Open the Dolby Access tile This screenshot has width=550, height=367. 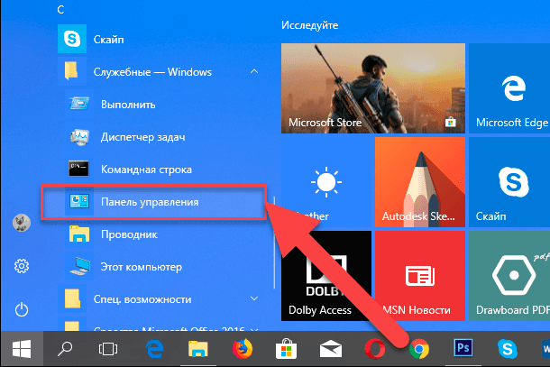coord(326,276)
